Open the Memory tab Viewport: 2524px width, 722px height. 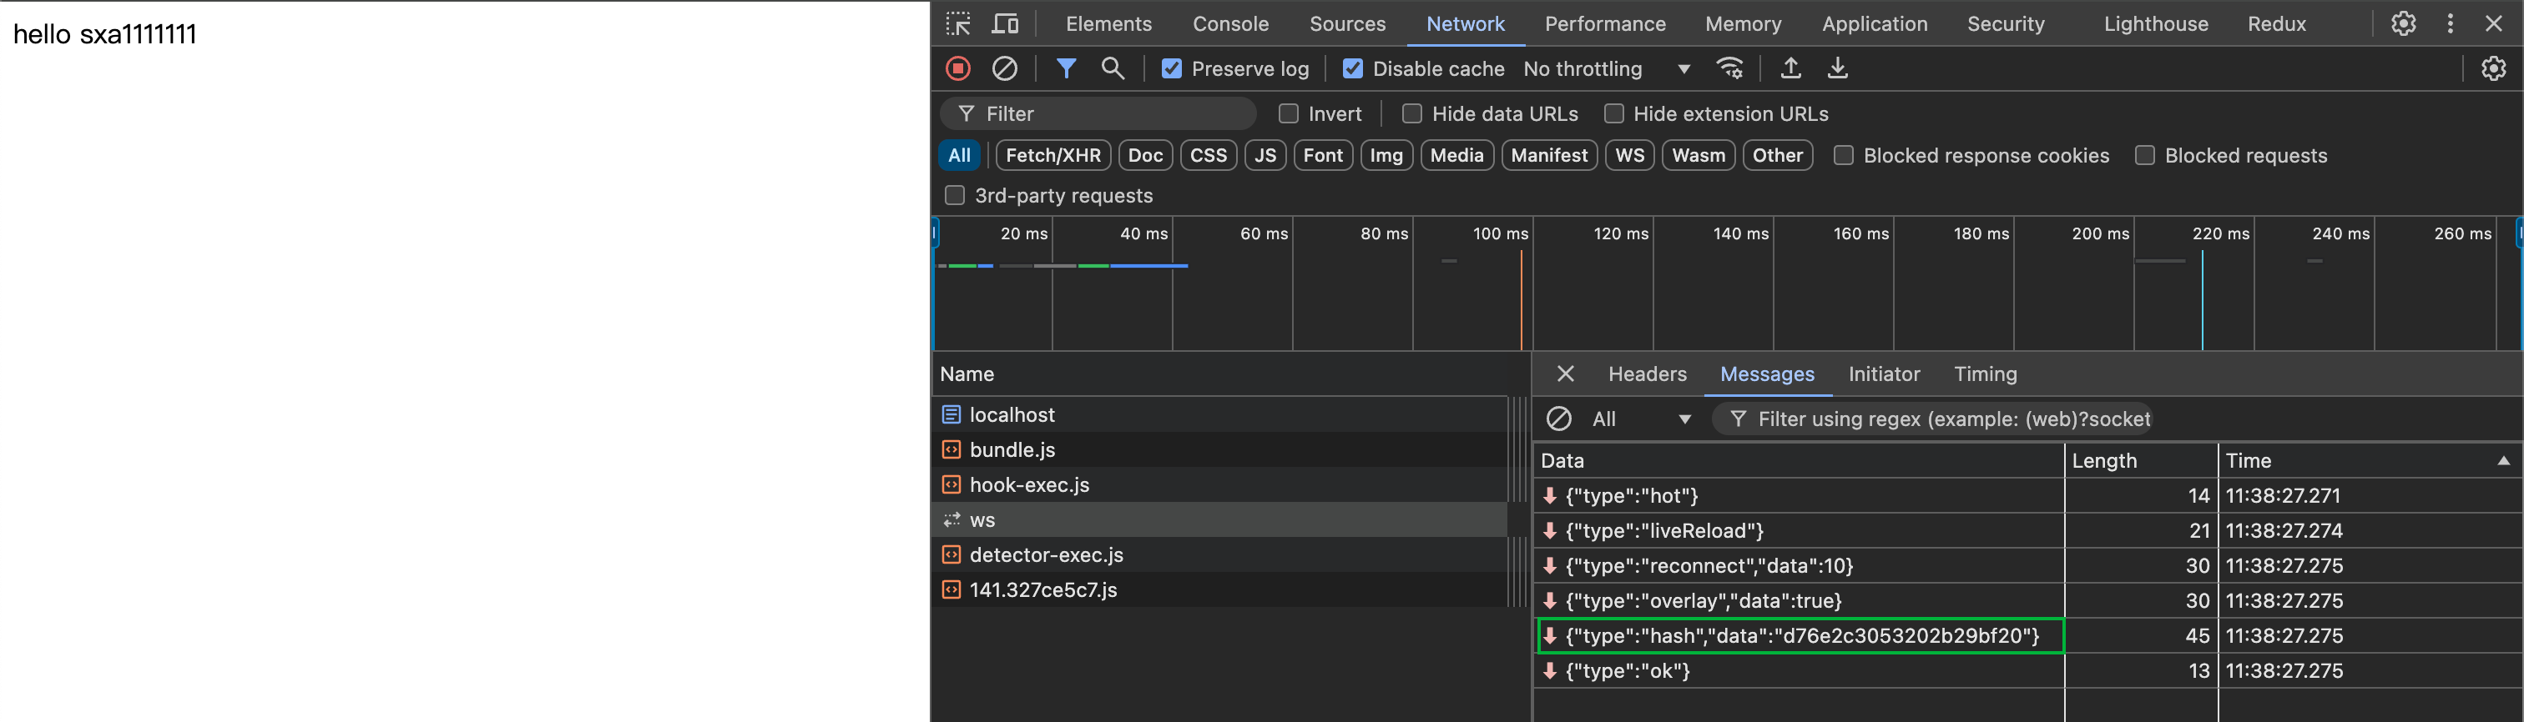[x=1743, y=23]
